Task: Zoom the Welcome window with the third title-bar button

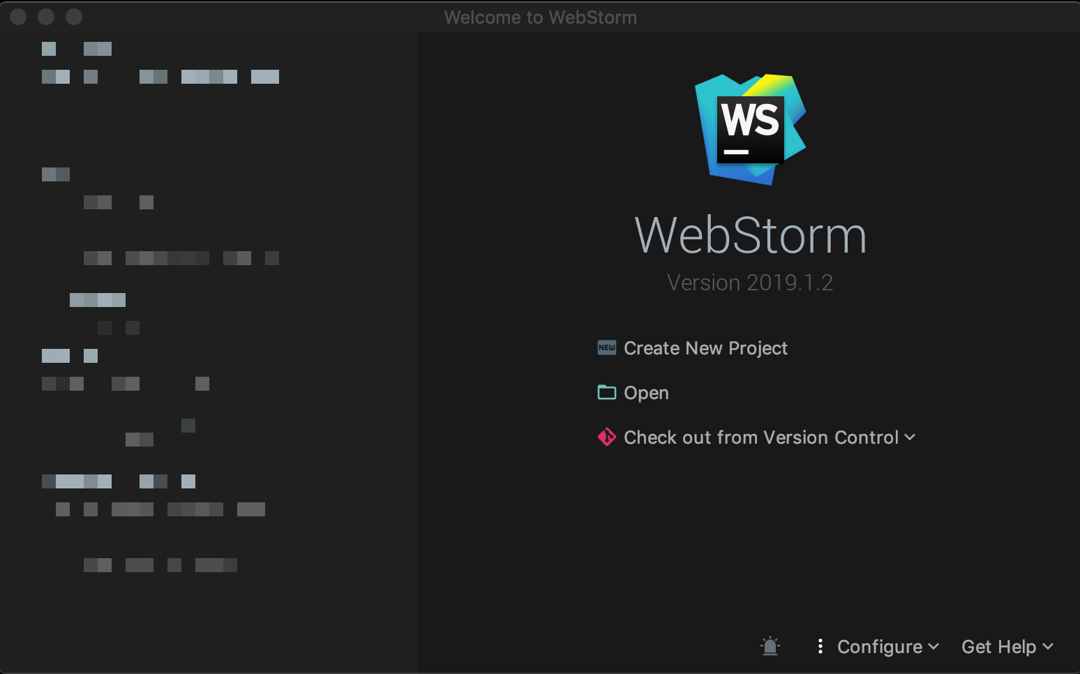Action: (x=74, y=17)
